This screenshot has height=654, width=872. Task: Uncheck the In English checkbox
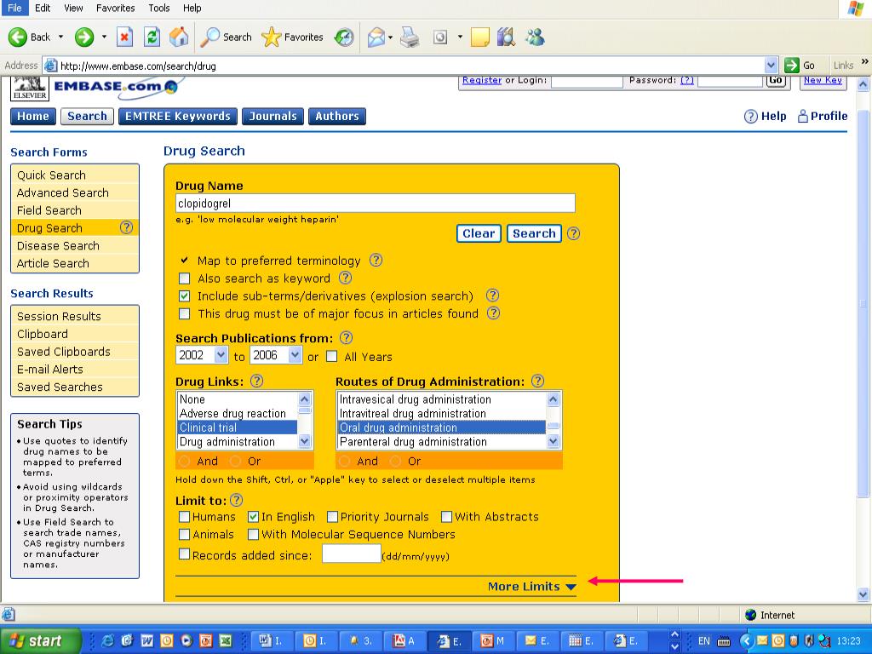[x=253, y=517]
